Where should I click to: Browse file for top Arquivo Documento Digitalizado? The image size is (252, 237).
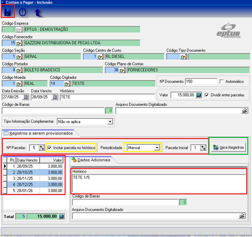click(x=245, y=111)
